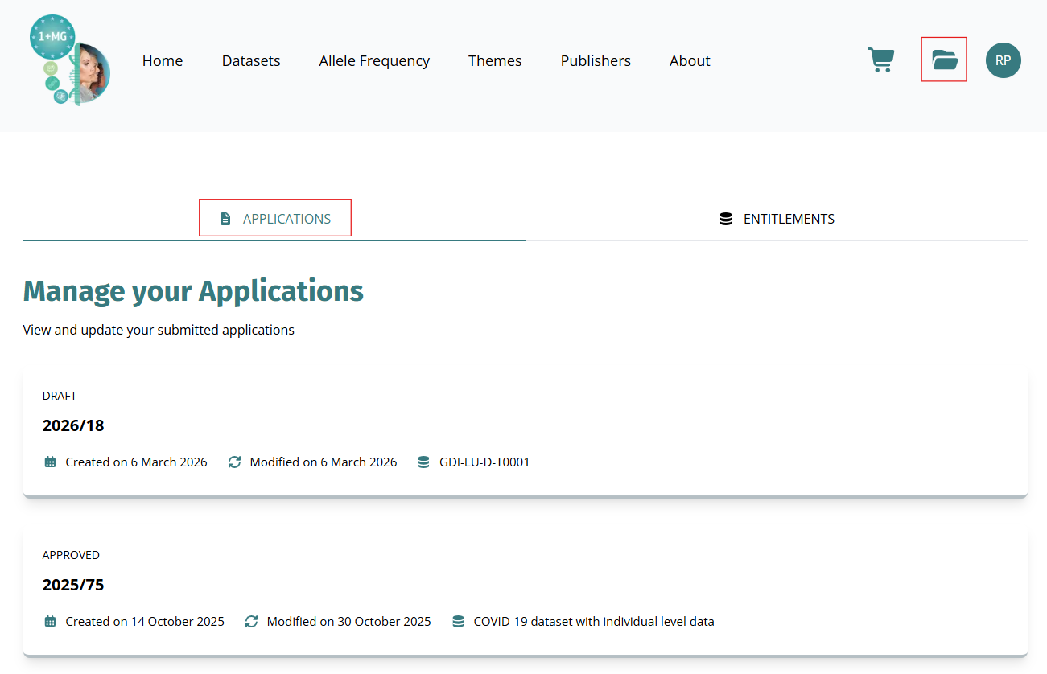Click 'Modified on 30 October 2025'

(x=349, y=622)
